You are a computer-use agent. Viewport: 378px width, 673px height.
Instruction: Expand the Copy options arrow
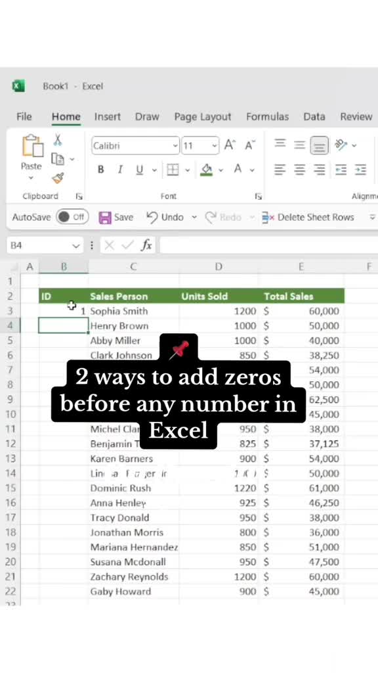(72, 159)
